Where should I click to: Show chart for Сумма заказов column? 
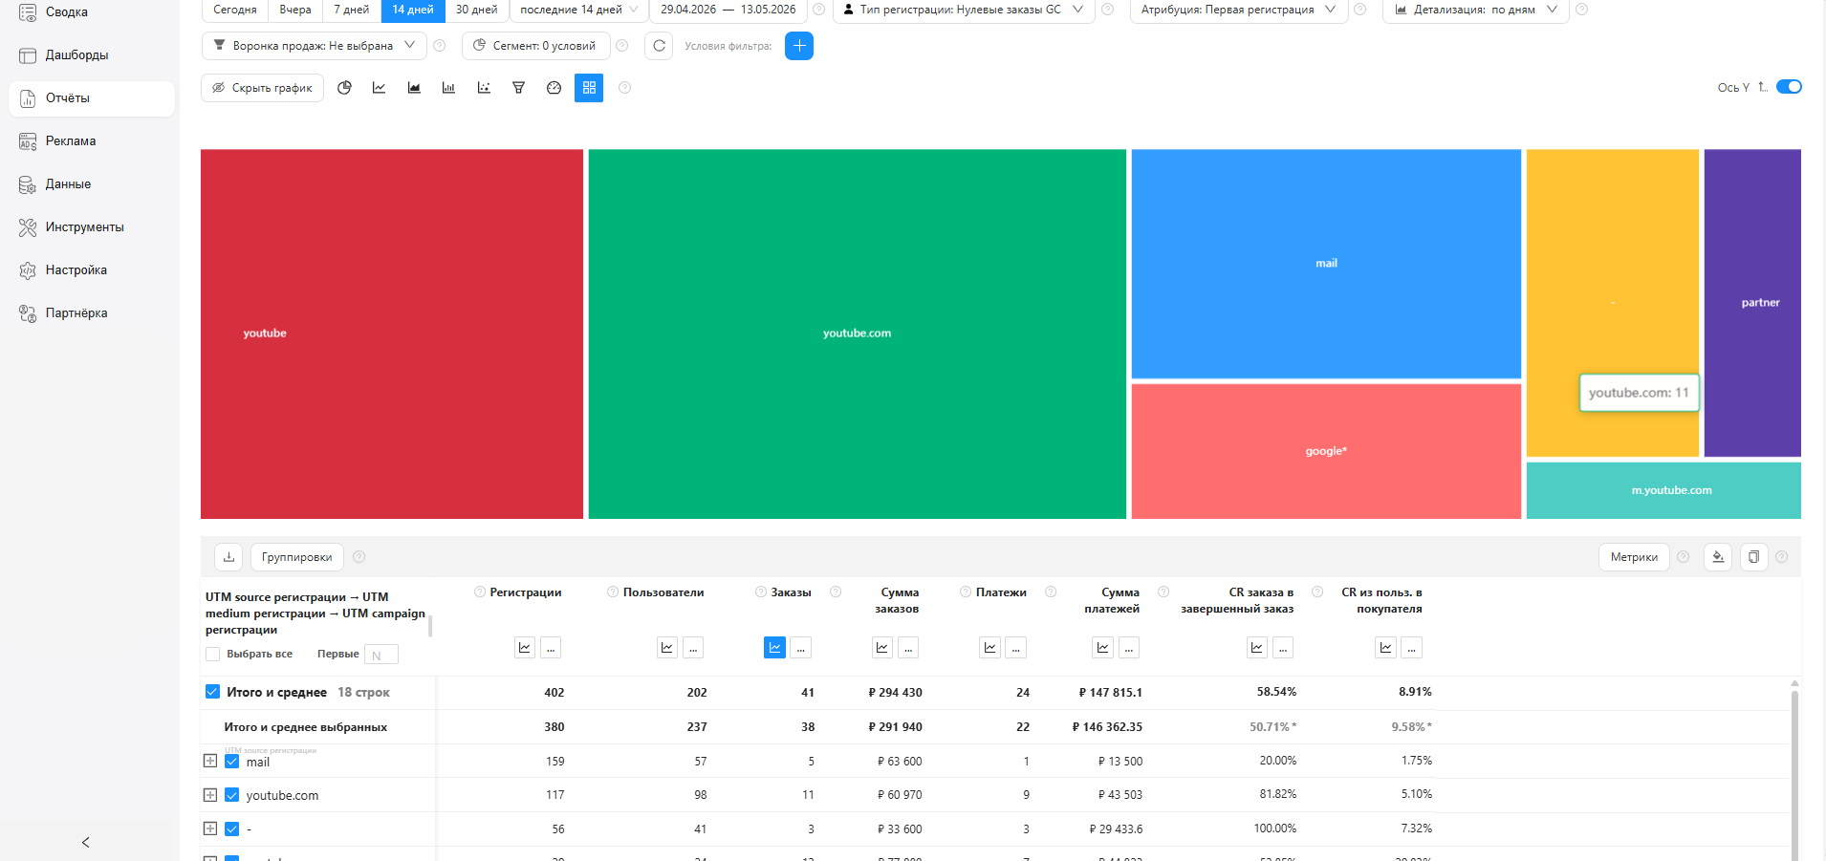[x=882, y=648]
